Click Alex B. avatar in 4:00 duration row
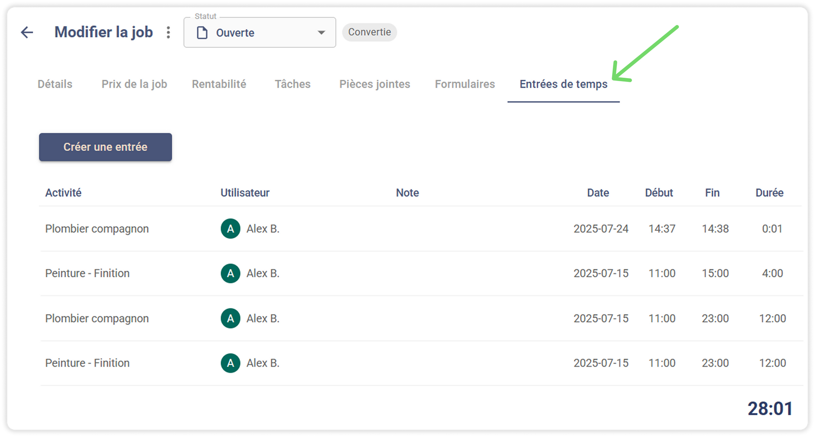The image size is (815, 437). pyautogui.click(x=230, y=273)
